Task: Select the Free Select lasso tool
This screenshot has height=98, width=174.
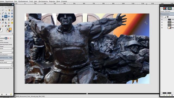Action: 3,10
